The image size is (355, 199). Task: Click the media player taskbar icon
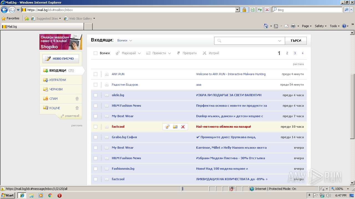click(41, 195)
